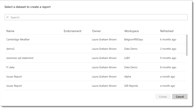Select the Cambridge Weather dataset

point(95,39)
